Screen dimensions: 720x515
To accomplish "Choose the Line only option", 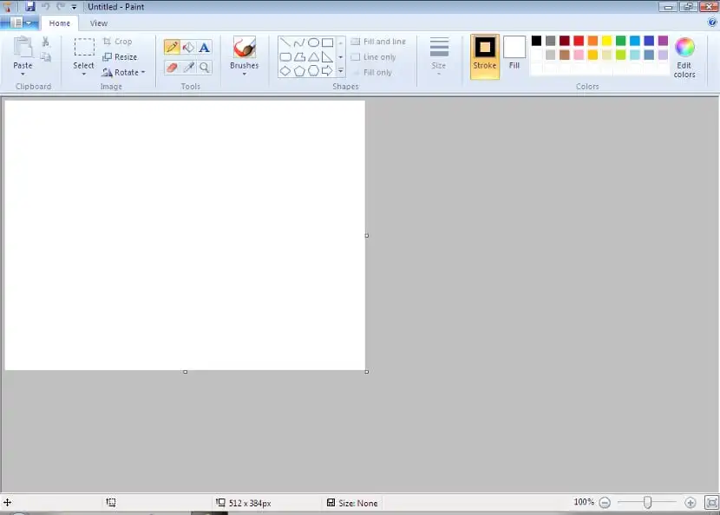I will coord(374,57).
